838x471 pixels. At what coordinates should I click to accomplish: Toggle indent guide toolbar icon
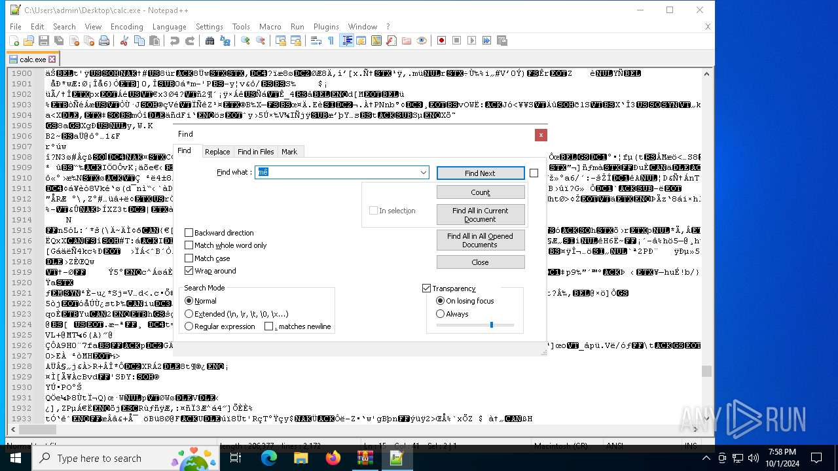pyautogui.click(x=347, y=41)
